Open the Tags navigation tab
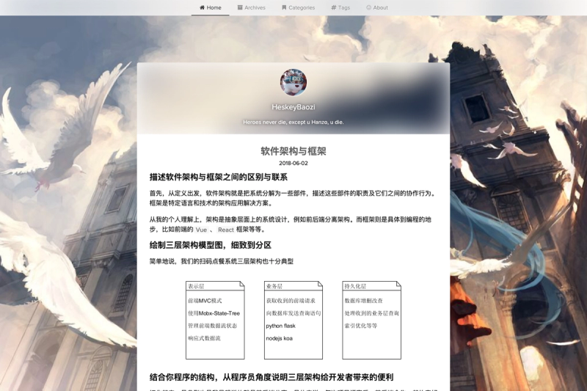 (340, 7)
